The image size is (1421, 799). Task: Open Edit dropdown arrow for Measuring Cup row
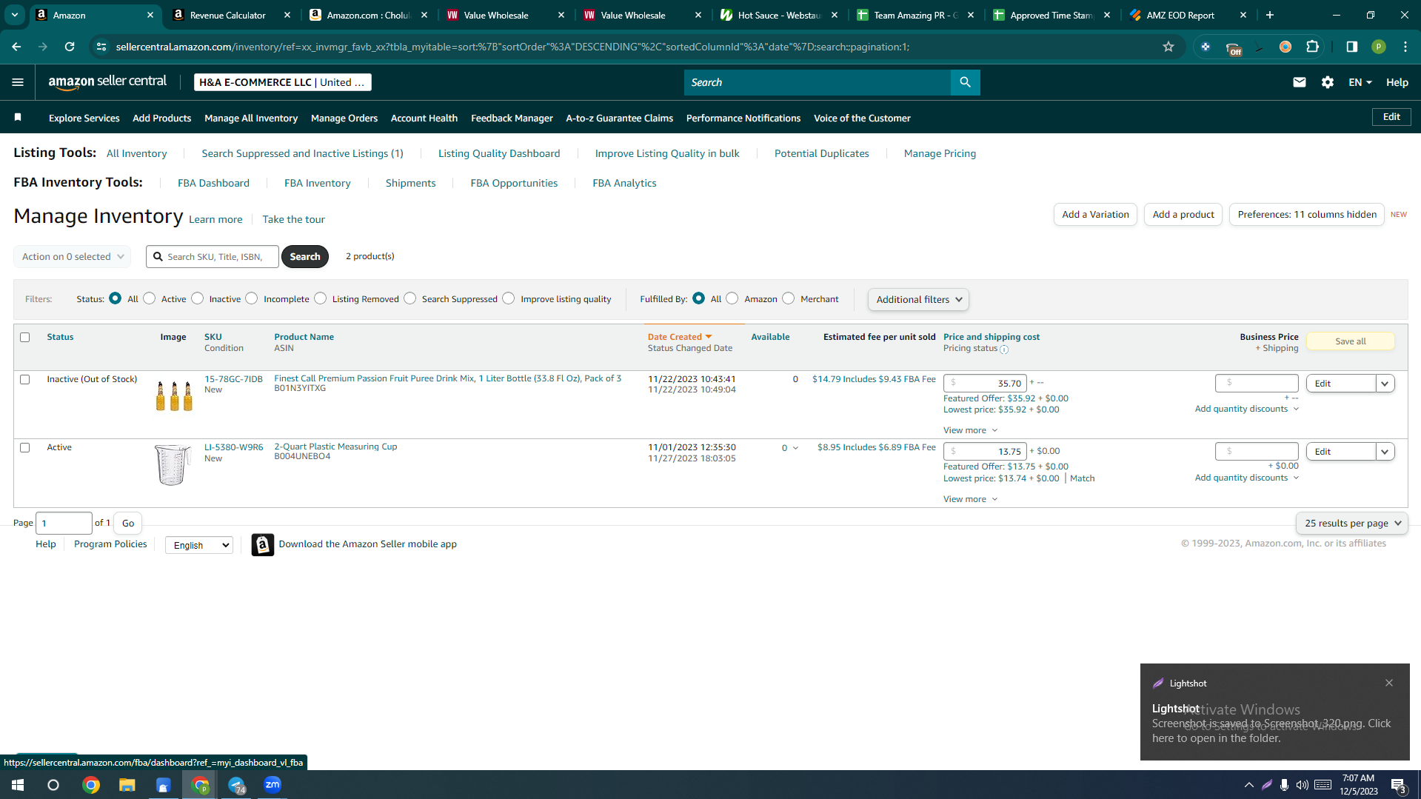(1385, 452)
